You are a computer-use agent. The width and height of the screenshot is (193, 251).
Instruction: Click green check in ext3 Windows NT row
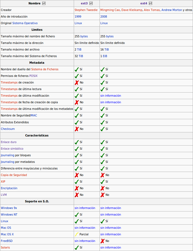pos(77,214)
